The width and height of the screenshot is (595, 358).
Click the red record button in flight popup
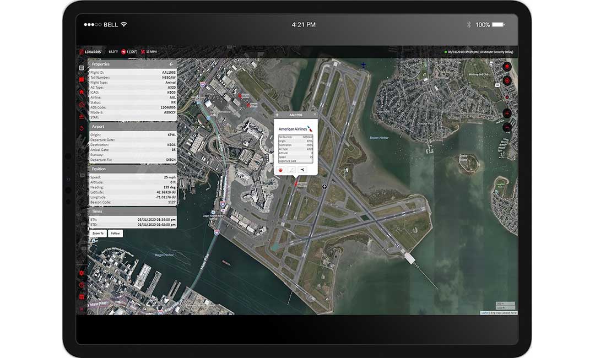tap(281, 170)
